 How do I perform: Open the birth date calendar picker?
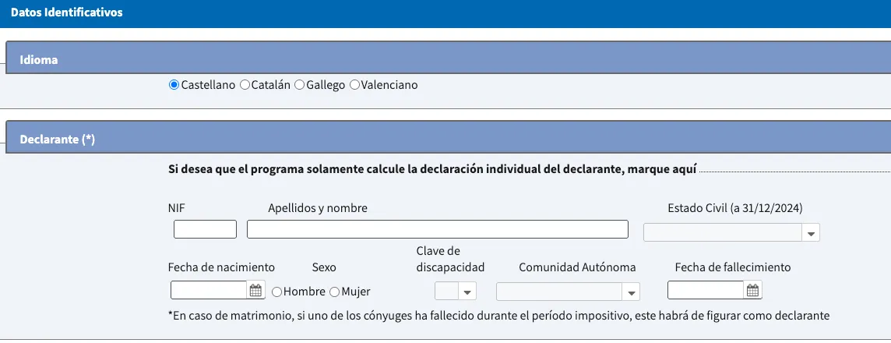coord(256,291)
